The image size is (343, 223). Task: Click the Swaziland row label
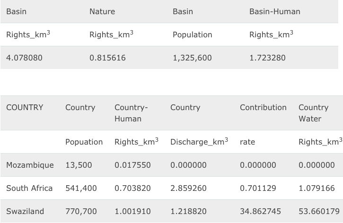click(25, 211)
